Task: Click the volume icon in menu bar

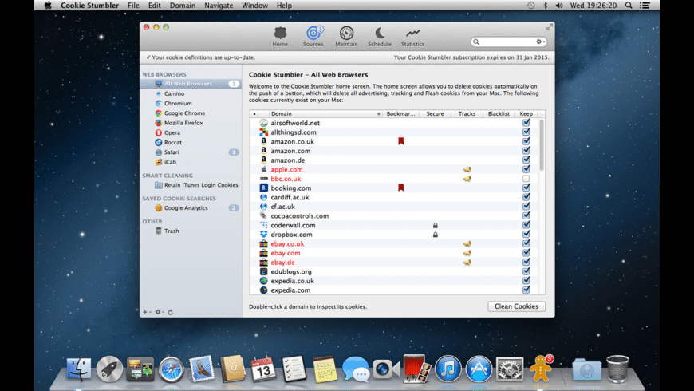Action: click(559, 6)
